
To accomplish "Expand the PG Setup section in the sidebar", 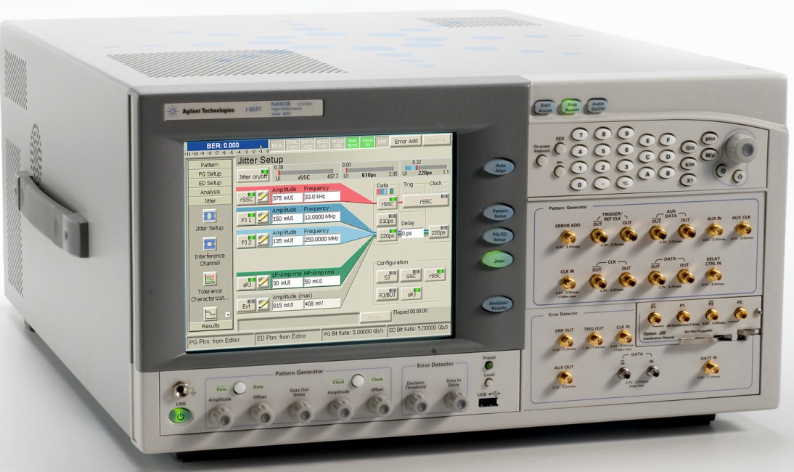I will (209, 174).
